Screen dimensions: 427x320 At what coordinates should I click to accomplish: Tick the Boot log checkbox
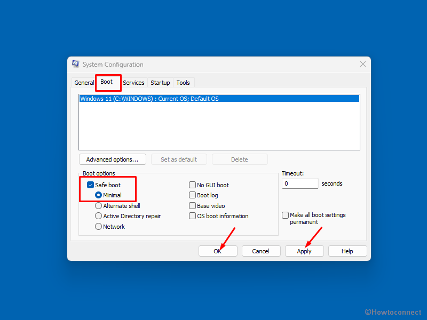[x=192, y=195]
